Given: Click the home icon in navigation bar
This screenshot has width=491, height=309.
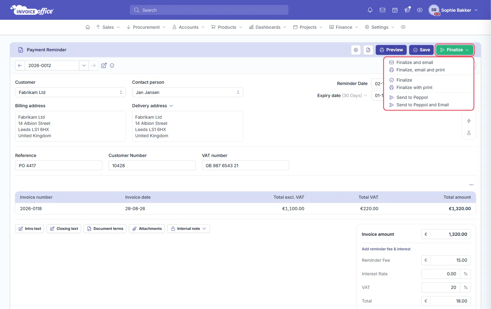Looking at the screenshot, I should coord(88,27).
